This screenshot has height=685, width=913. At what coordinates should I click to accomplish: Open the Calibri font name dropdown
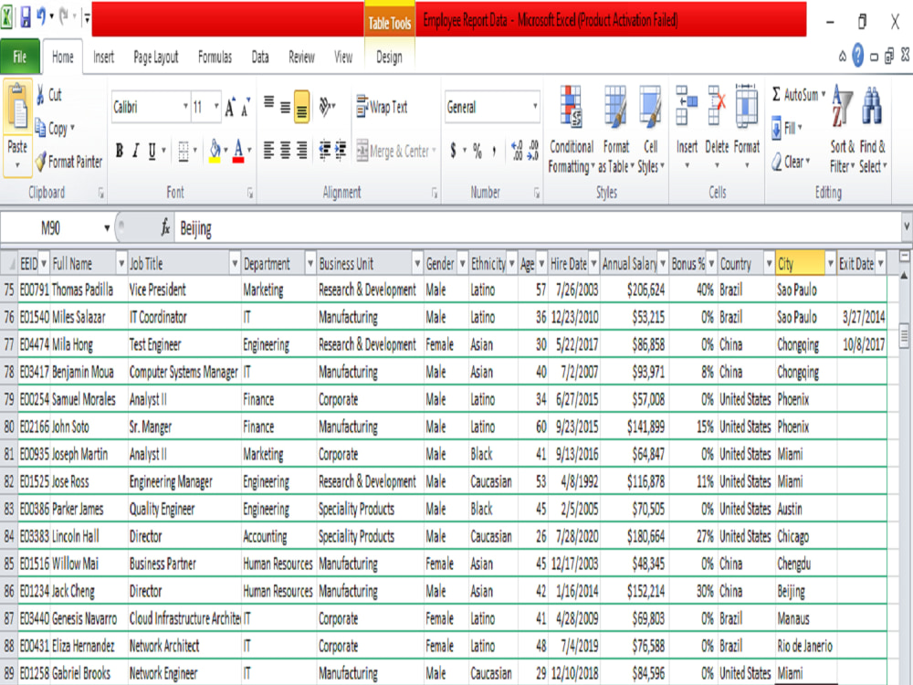click(185, 107)
